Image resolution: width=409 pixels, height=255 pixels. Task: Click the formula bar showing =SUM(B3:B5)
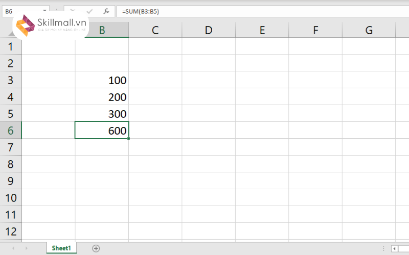tap(263, 11)
